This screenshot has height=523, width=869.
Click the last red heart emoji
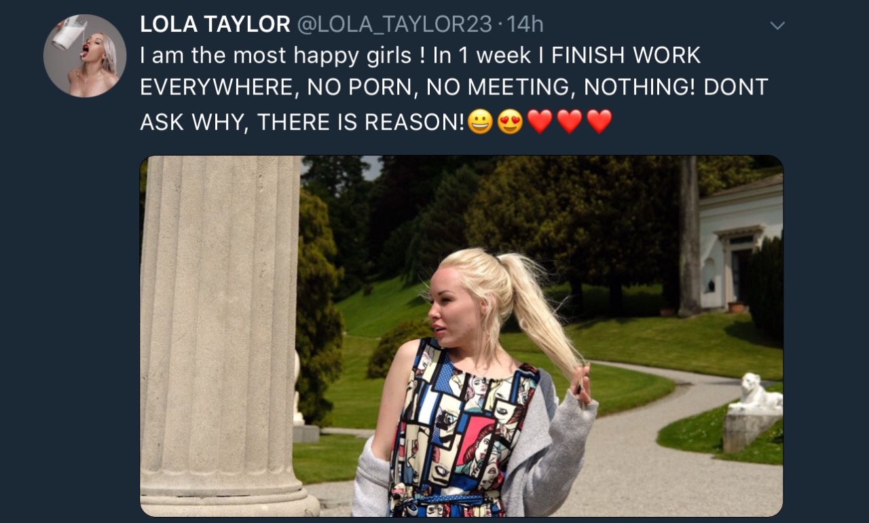(x=599, y=122)
